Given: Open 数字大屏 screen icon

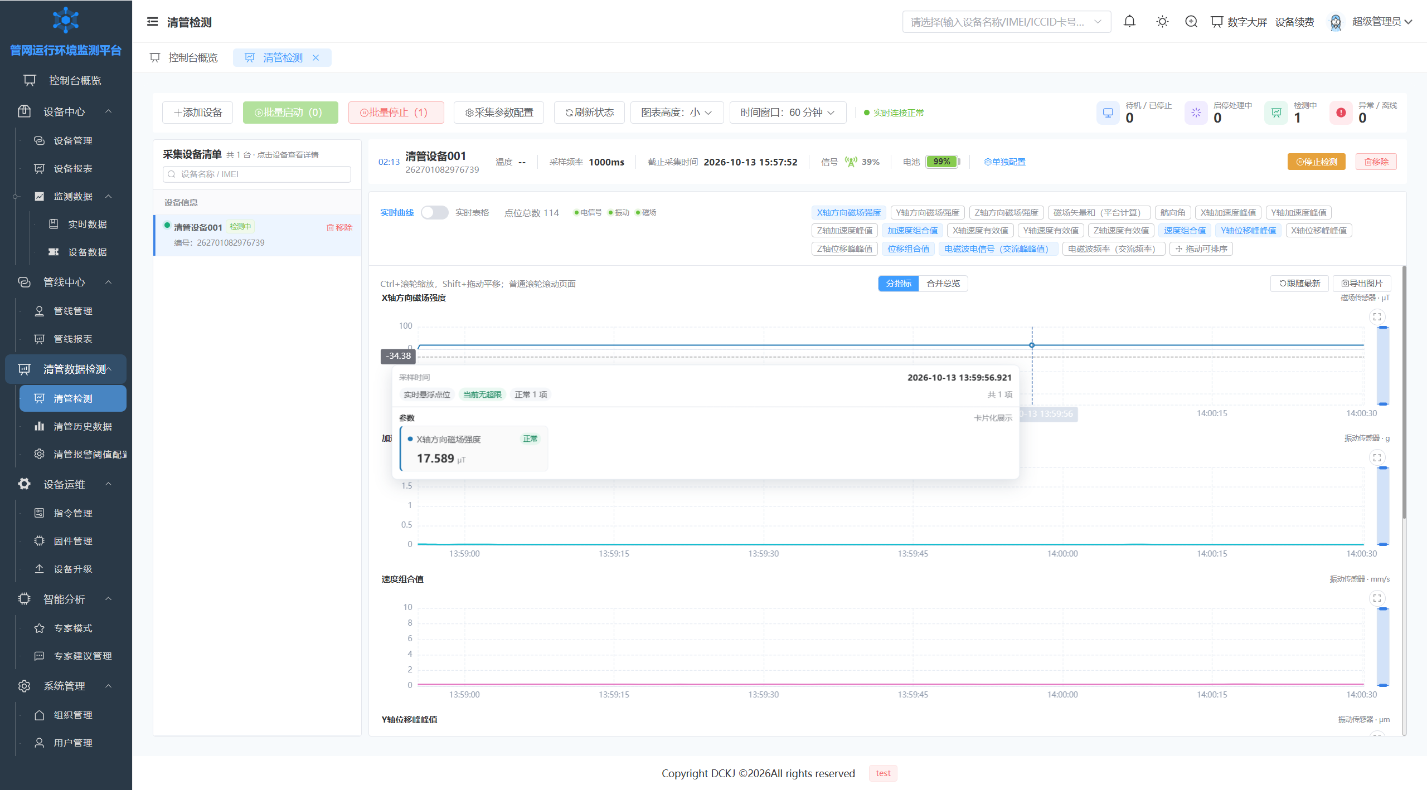Looking at the screenshot, I should 1217,22.
